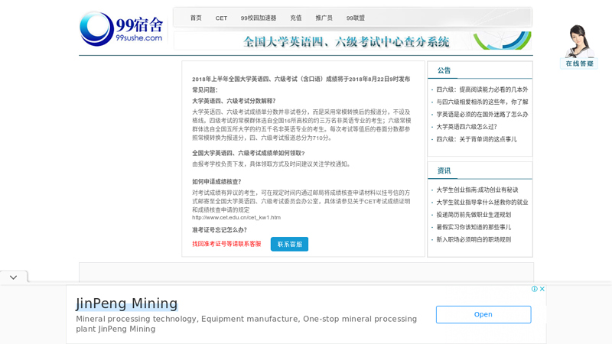Open the 推广员 navigation item
Image resolution: width=612 pixels, height=344 pixels.
click(x=324, y=18)
